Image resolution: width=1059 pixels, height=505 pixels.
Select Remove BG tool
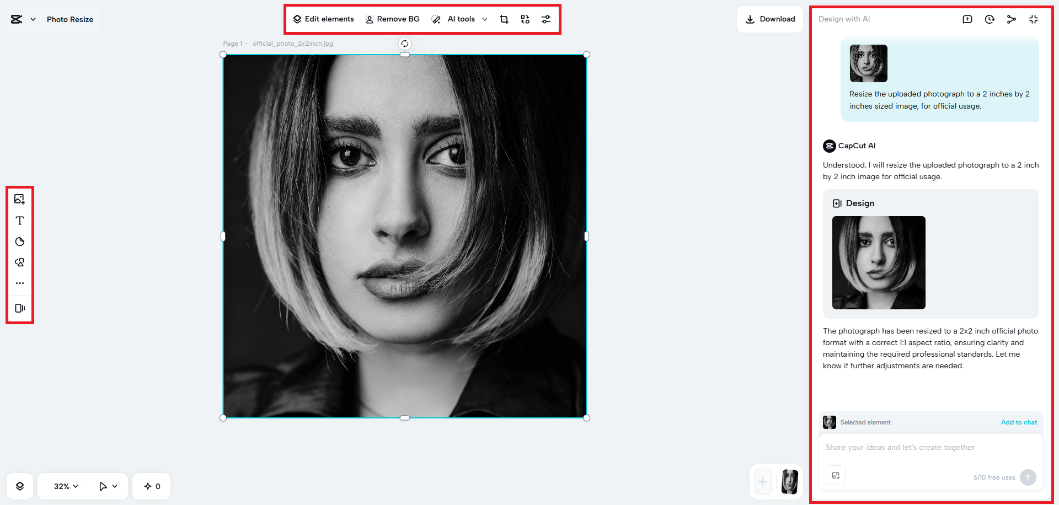point(392,19)
